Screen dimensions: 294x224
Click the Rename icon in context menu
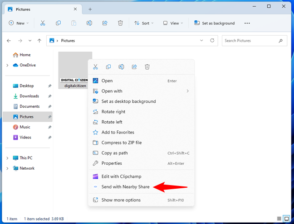(121, 67)
